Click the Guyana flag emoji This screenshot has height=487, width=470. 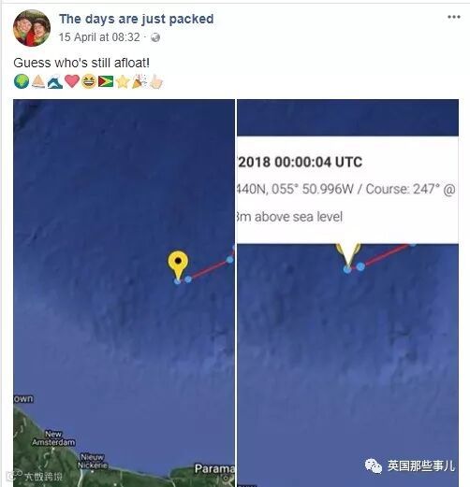(x=106, y=81)
